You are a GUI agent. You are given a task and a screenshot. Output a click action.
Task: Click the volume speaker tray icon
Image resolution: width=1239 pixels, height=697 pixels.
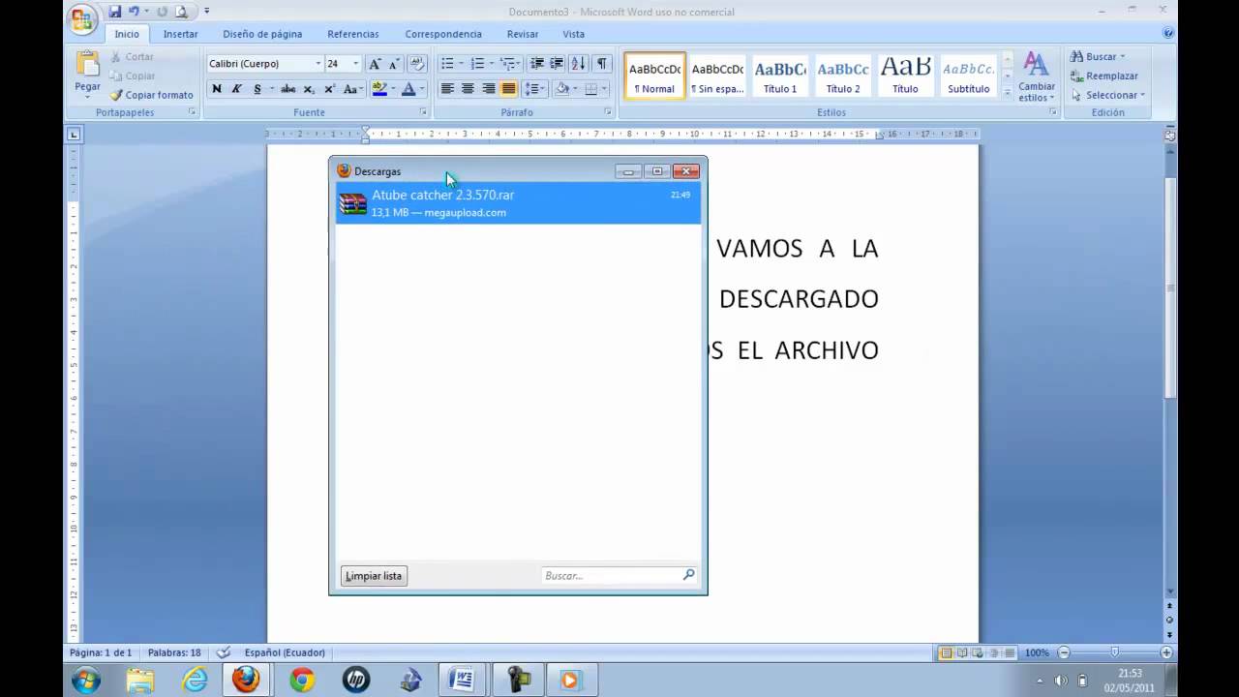pyautogui.click(x=1061, y=681)
